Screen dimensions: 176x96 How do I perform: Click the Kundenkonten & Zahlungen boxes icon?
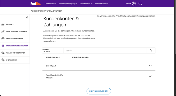[x=3, y=46]
